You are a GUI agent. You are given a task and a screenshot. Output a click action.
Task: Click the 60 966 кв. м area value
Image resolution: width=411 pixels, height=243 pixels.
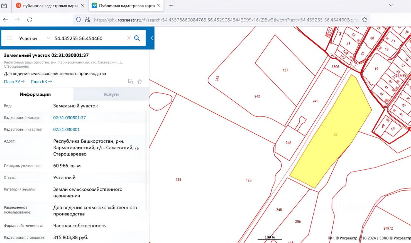[x=67, y=166]
